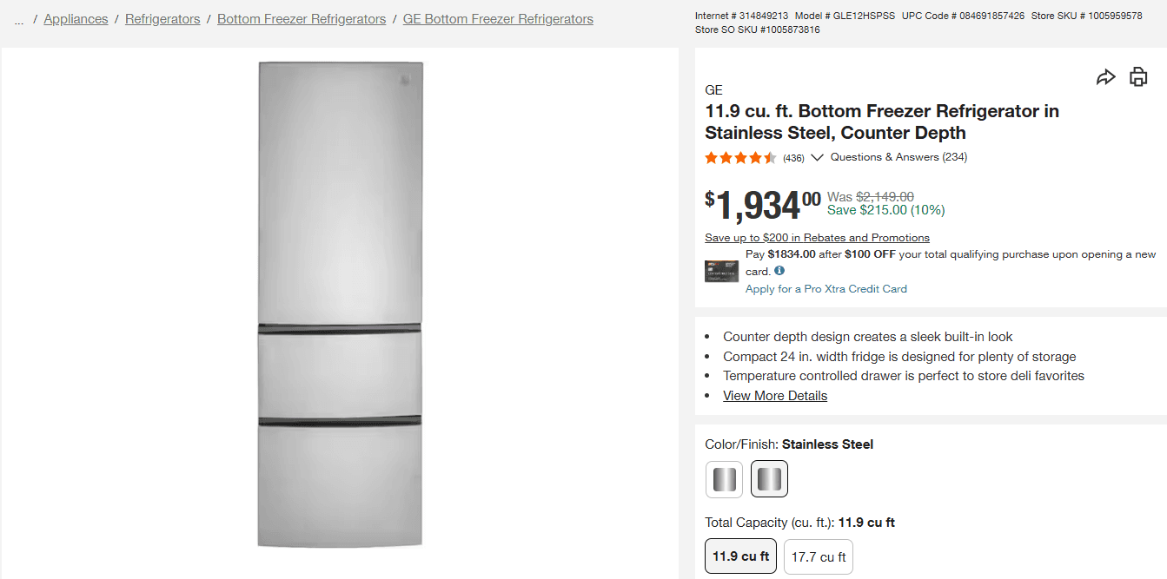Expand the reviews chevron next to rating count
Screen dimensions: 1167x579
click(x=817, y=157)
